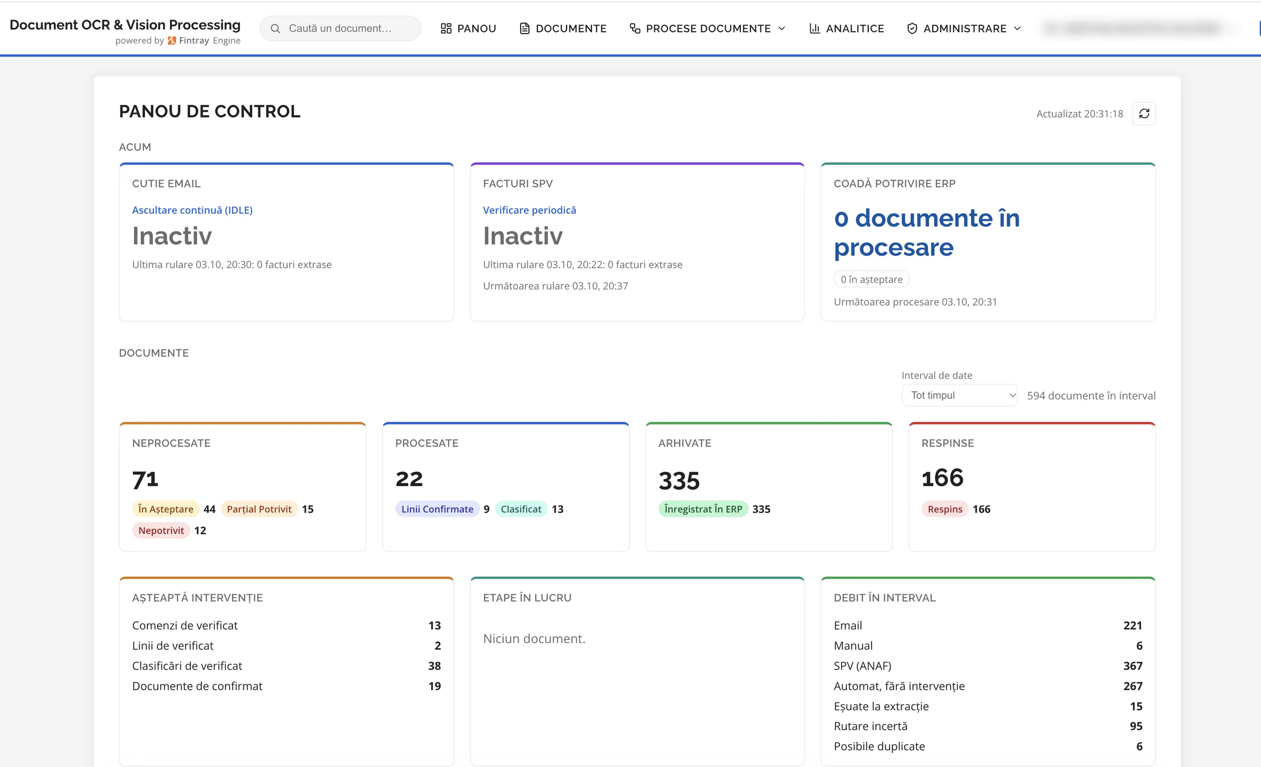Expand the Administrare menu chevron
The height and width of the screenshot is (767, 1261).
pyautogui.click(x=1017, y=28)
